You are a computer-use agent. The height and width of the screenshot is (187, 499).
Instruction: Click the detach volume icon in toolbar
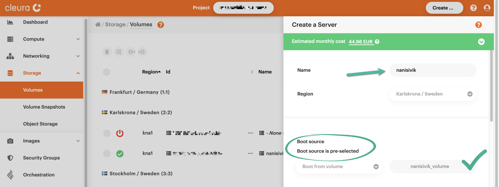pyautogui.click(x=119, y=52)
